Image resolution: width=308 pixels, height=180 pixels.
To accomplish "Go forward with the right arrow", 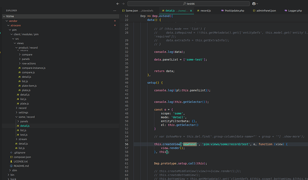I will pyautogui.click(x=123, y=4).
